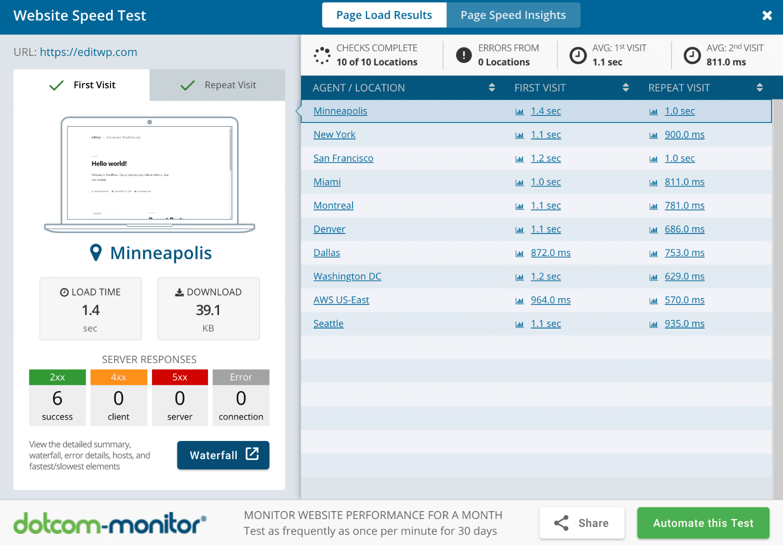The height and width of the screenshot is (545, 783).
Task: Open the Washington DC location results link
Action: coord(347,276)
